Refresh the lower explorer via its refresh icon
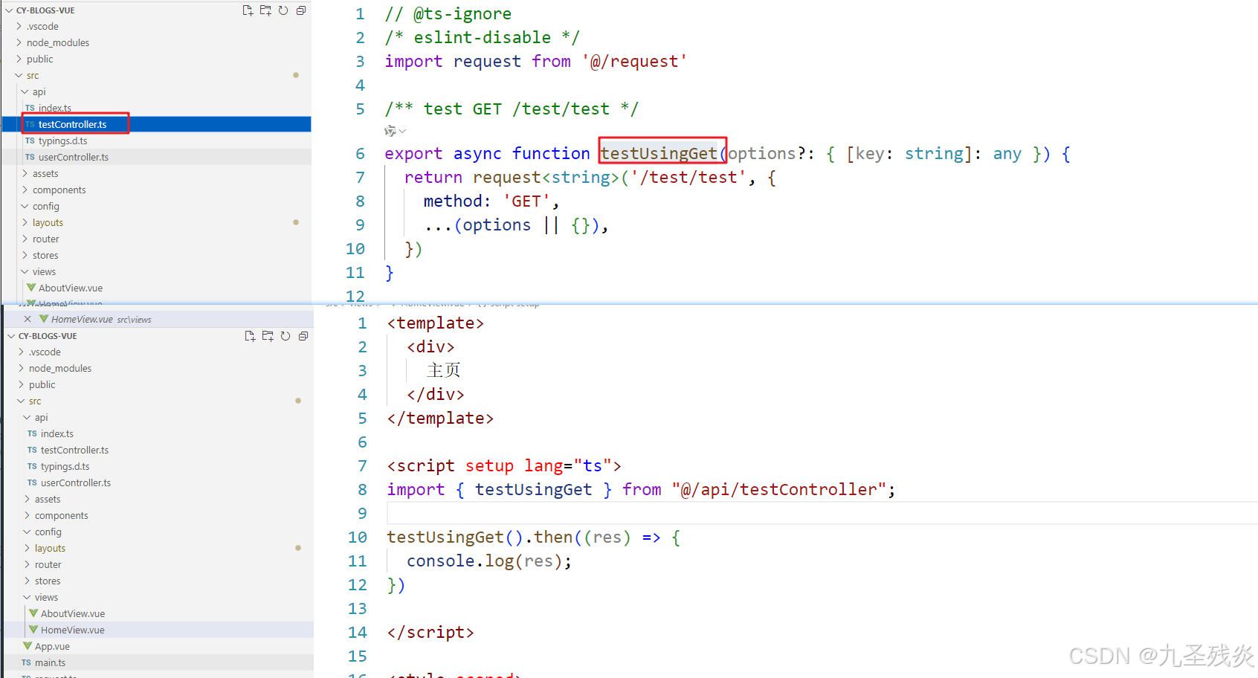 click(x=286, y=336)
